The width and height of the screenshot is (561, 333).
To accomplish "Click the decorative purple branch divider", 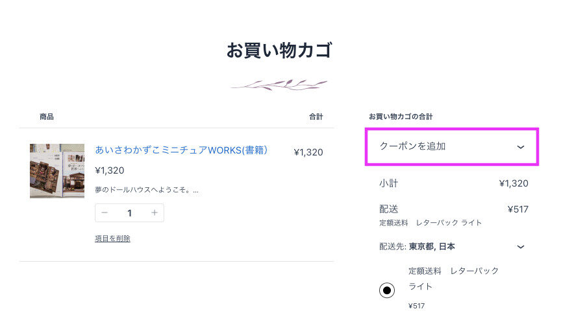I will pos(279,85).
